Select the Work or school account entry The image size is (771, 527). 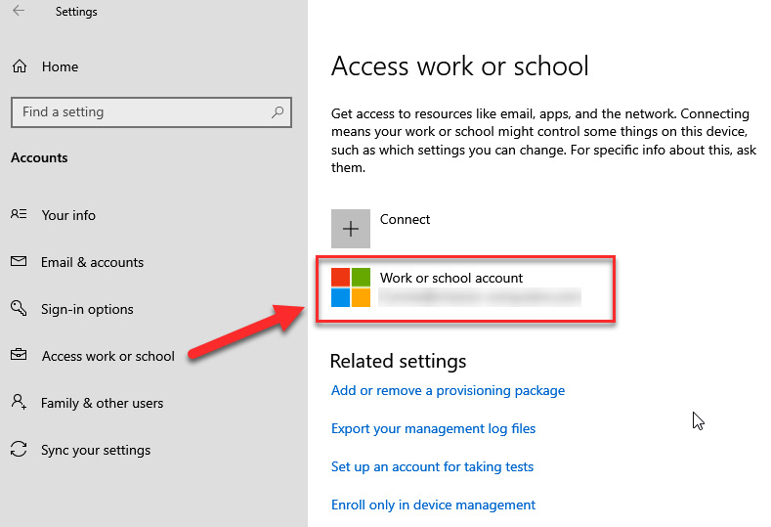[x=465, y=288]
